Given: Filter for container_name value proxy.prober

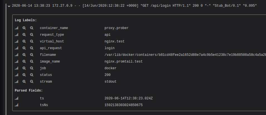Looking at the screenshot, I should pyautogui.click(x=24, y=28).
